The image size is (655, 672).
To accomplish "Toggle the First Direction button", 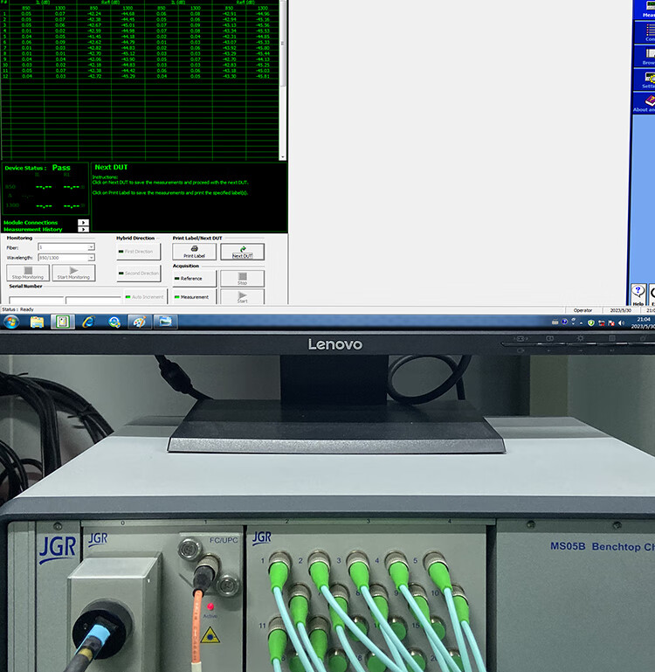I will (x=138, y=252).
